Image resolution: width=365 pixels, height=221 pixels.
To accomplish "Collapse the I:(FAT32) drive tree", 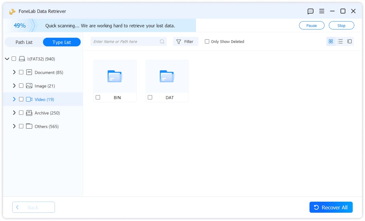I will (7, 59).
